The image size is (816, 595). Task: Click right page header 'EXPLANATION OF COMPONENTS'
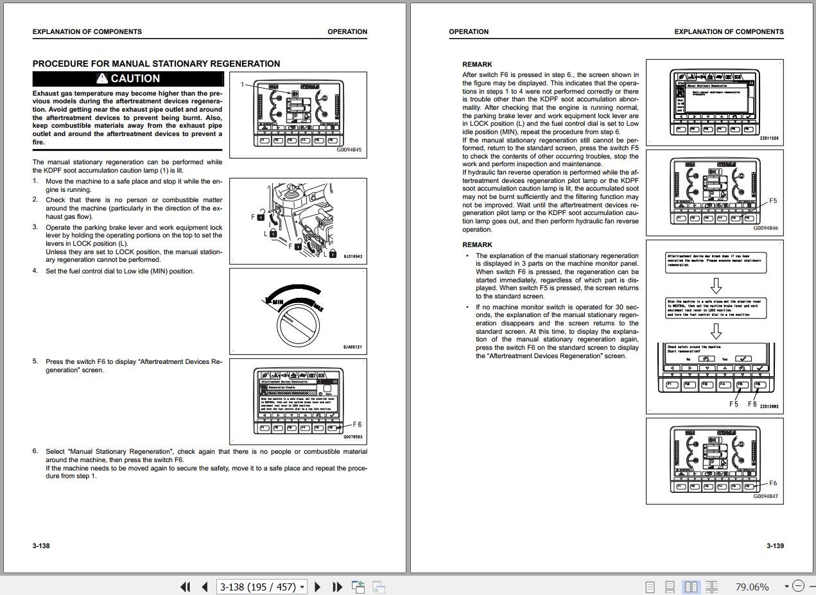click(x=729, y=31)
